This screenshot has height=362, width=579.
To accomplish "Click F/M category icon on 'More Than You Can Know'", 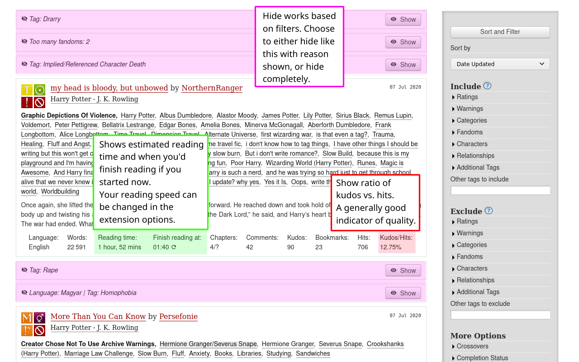I will pos(39,318).
